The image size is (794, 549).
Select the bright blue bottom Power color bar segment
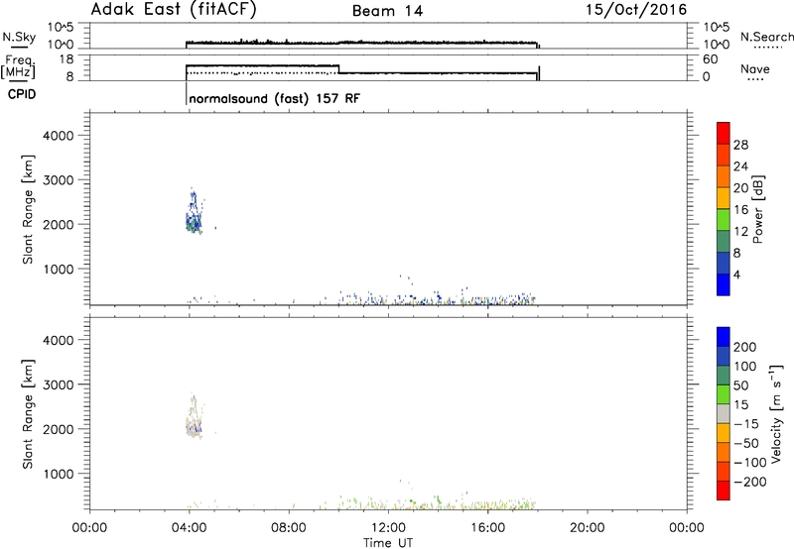pos(724,284)
